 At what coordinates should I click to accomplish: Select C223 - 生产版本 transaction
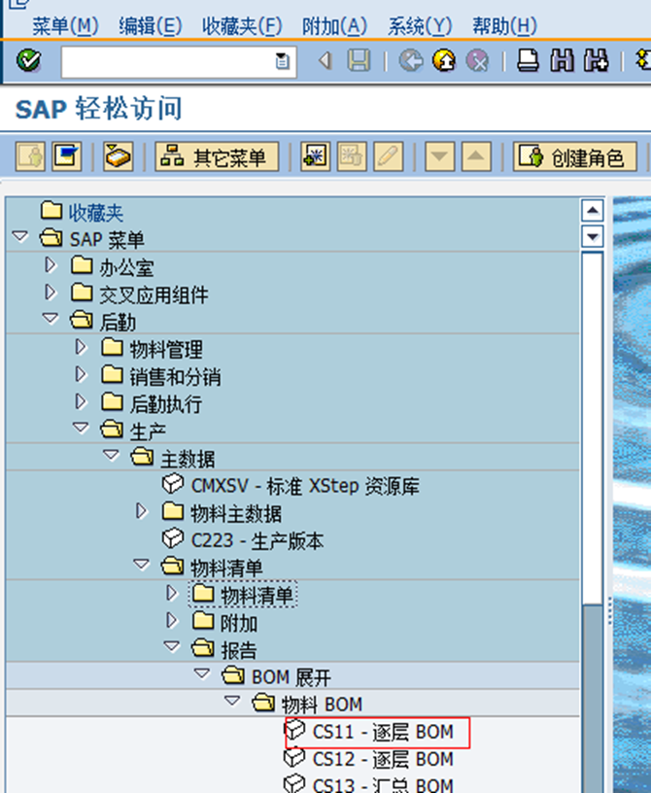243,540
